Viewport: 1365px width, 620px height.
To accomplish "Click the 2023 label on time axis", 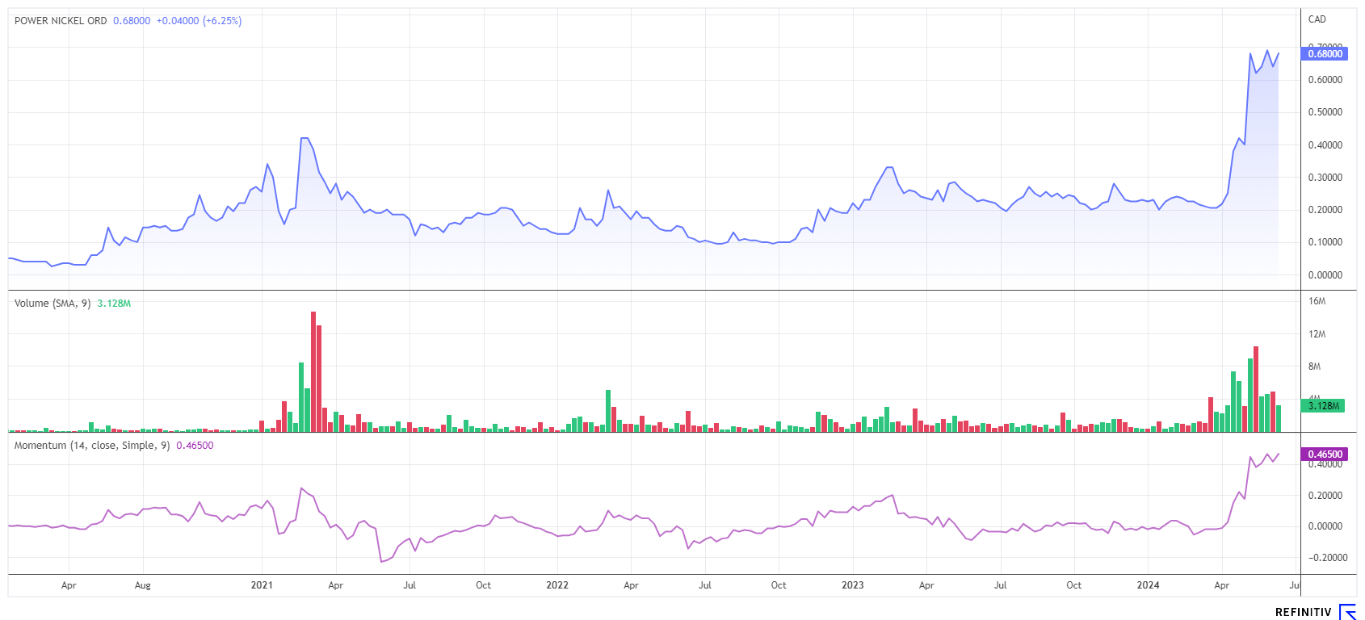I will click(x=852, y=585).
